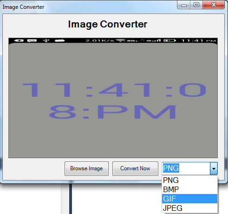
Task: Click the bold Image Converter heading
Action: pyautogui.click(x=108, y=25)
